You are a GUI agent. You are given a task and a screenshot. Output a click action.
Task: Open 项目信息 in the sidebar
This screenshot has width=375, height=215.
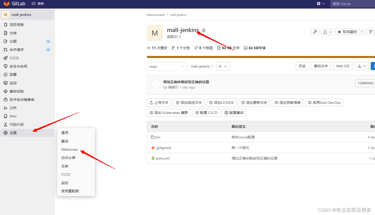tap(28, 25)
